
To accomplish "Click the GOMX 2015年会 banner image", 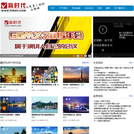I will [46, 37].
